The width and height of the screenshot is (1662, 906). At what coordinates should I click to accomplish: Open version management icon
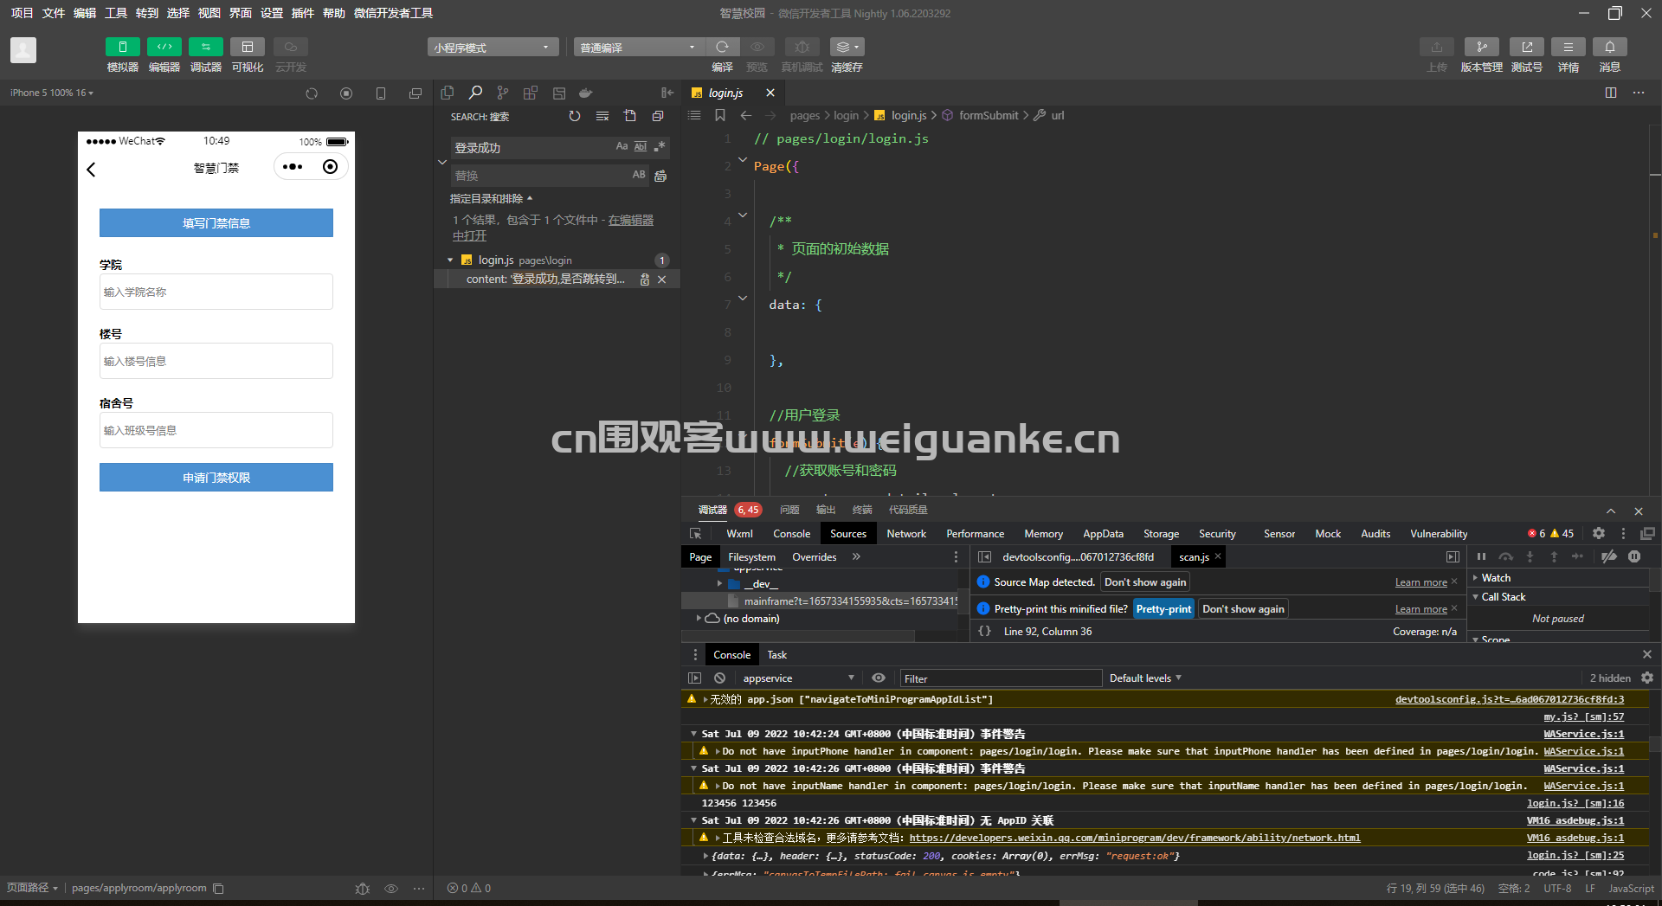tap(1481, 47)
